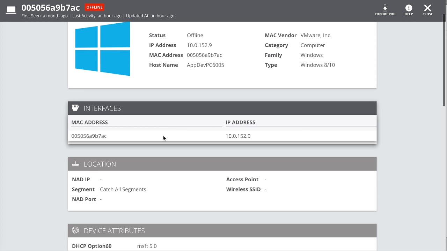Click the fingerprint icon in Device Attributes header
447x251 pixels.
75,230
